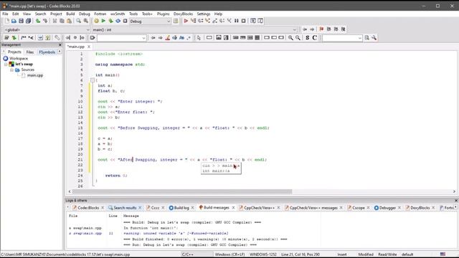
Task: Open the Plugins menu
Action: pyautogui.click(x=163, y=14)
